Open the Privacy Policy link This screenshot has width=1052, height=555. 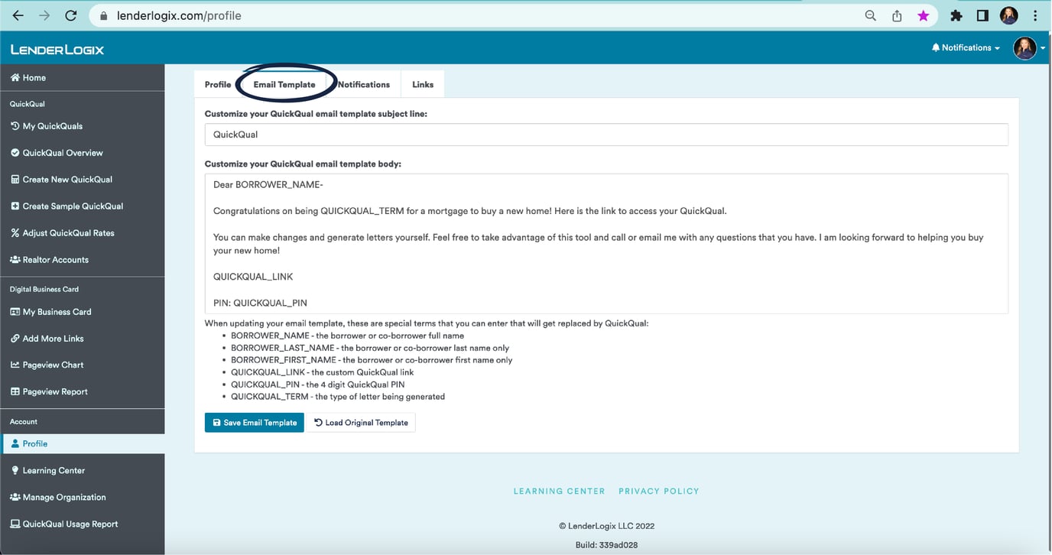658,491
